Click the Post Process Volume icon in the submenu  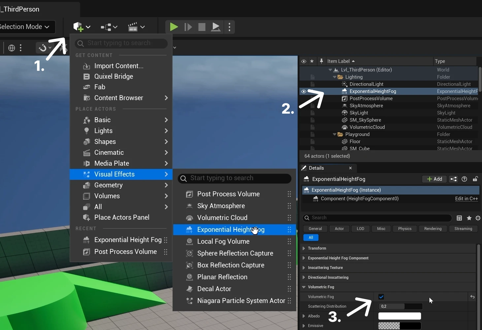[189, 194]
